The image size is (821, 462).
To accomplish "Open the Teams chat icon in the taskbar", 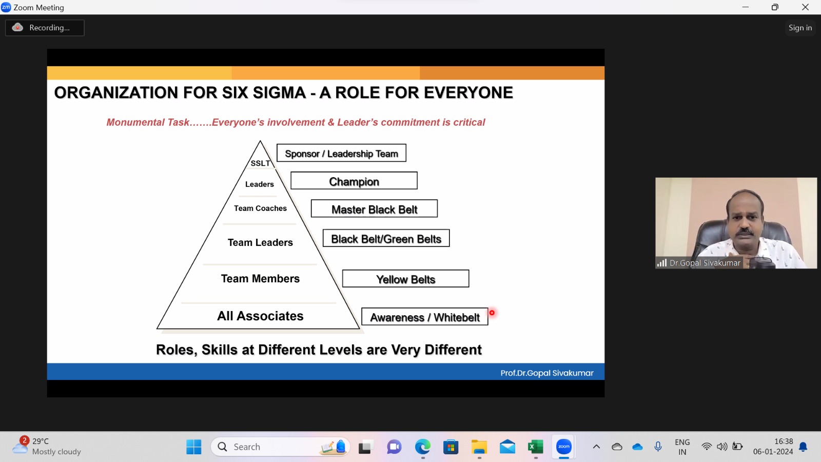I will [394, 447].
